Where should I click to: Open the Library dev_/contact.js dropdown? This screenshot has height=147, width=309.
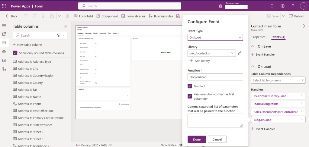click(212, 53)
